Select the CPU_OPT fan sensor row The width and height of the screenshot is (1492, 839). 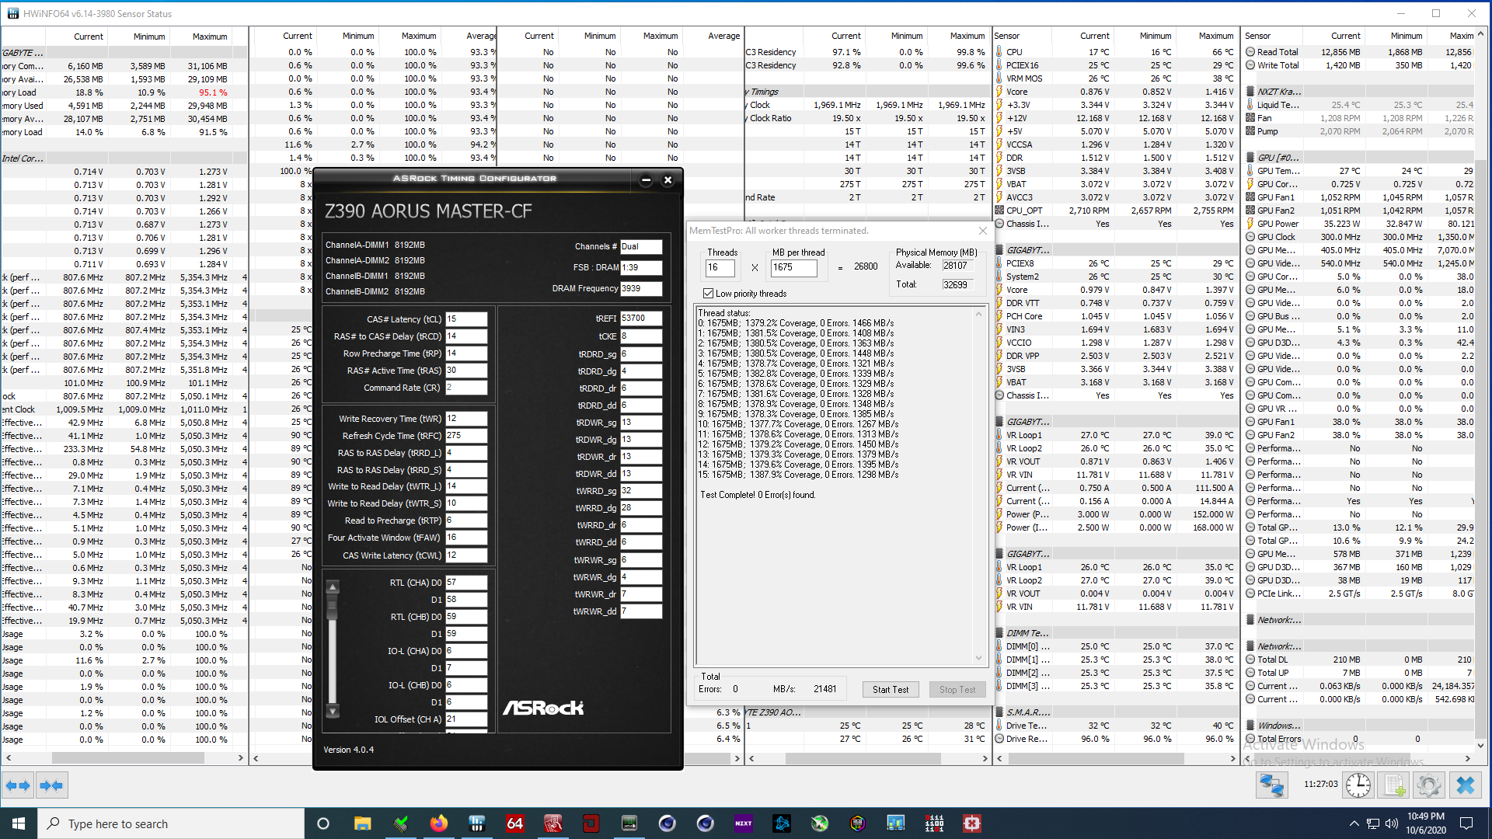click(1116, 211)
